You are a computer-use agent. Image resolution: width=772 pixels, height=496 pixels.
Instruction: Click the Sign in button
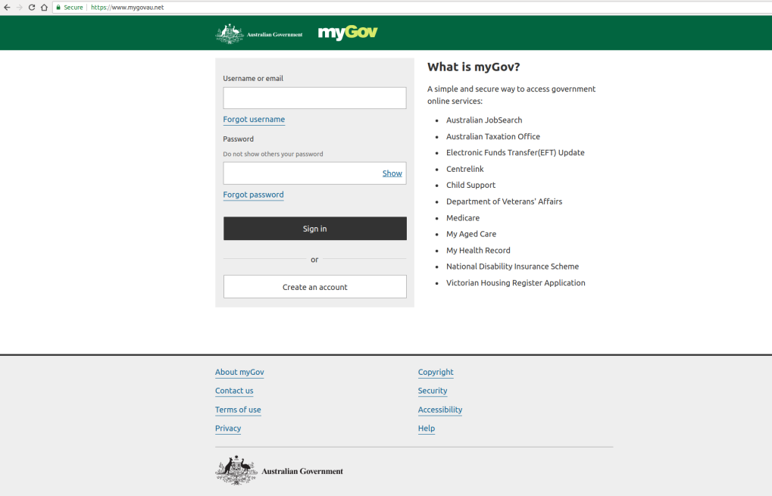coord(314,229)
